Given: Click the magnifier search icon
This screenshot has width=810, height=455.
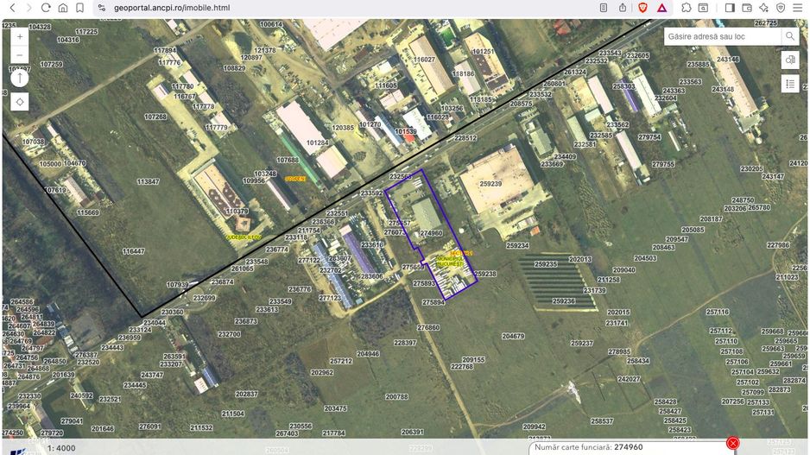Looking at the screenshot, I should coord(789,36).
